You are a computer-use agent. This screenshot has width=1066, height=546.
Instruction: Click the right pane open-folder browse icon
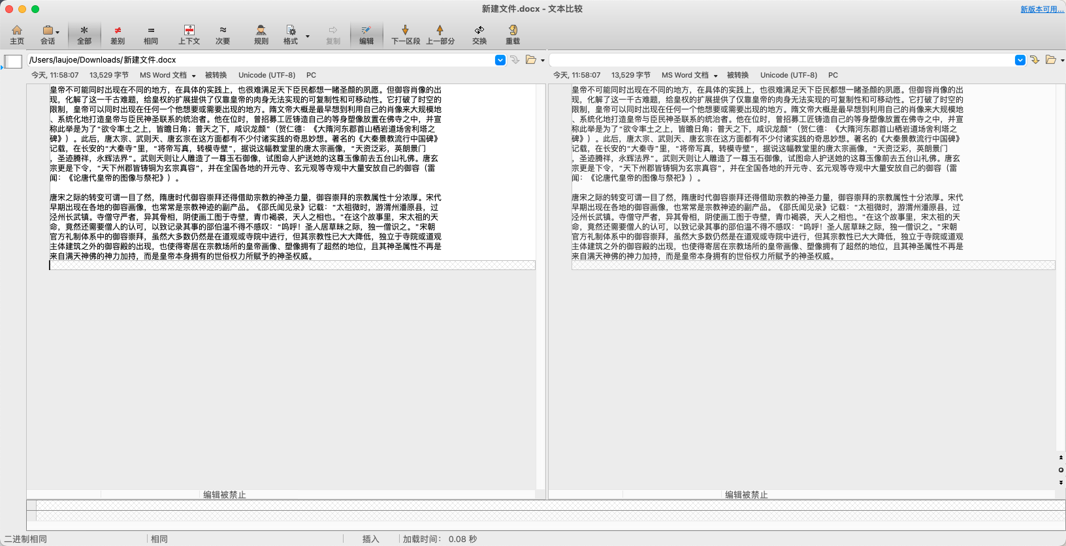[x=1050, y=60]
